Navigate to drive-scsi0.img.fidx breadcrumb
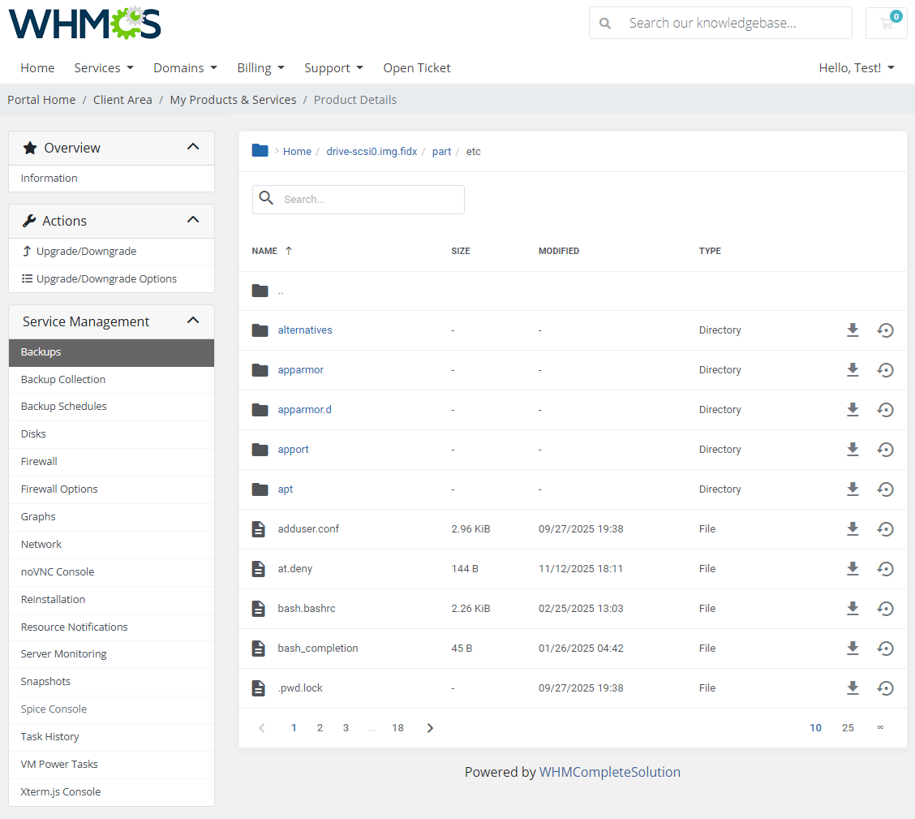The image size is (915, 819). (372, 151)
